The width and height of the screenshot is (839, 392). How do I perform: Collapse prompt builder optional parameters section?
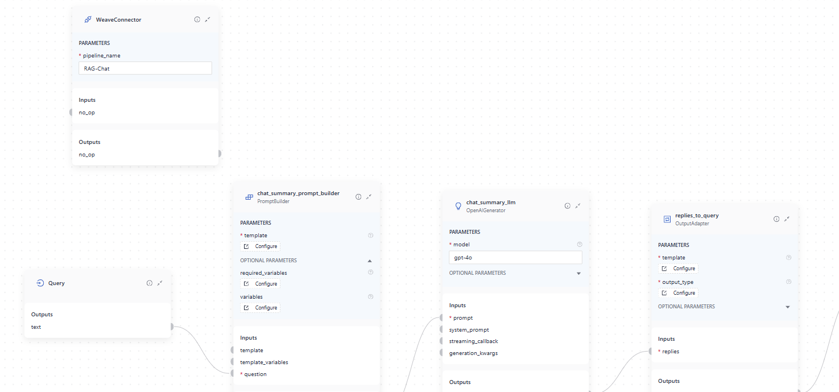[x=370, y=261]
